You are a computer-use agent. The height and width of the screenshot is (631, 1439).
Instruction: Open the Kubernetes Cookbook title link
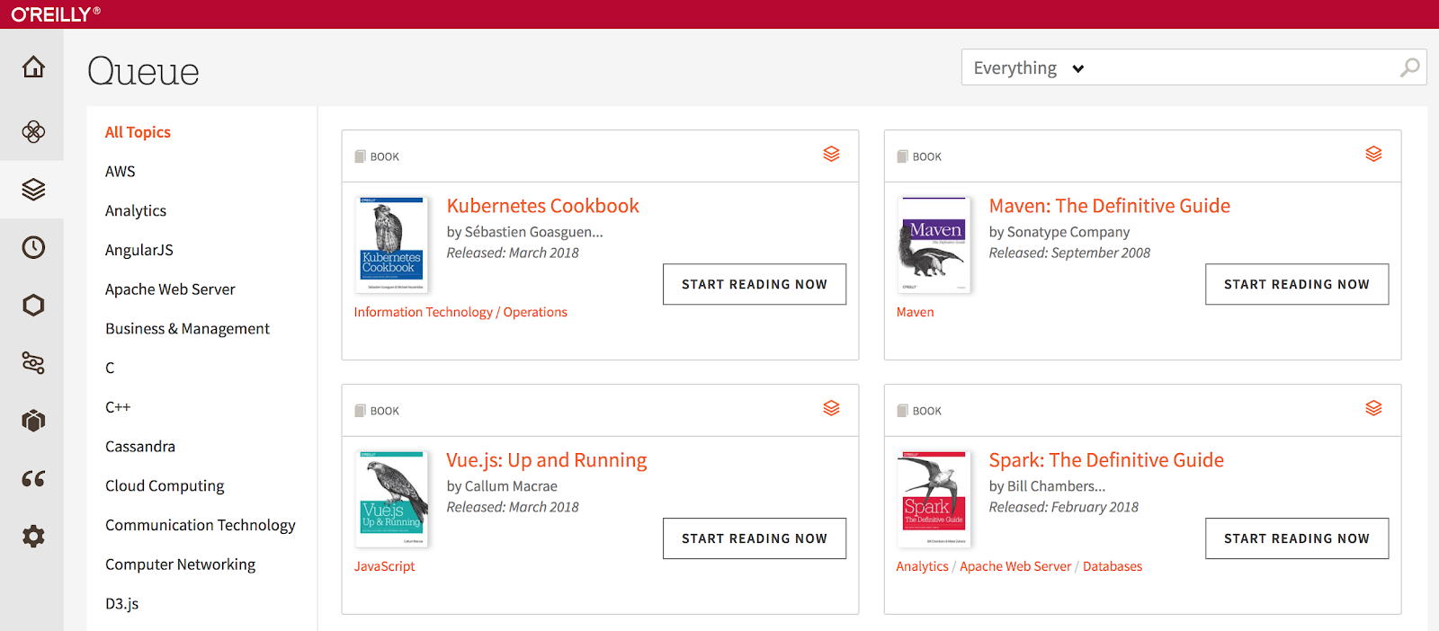(x=542, y=206)
